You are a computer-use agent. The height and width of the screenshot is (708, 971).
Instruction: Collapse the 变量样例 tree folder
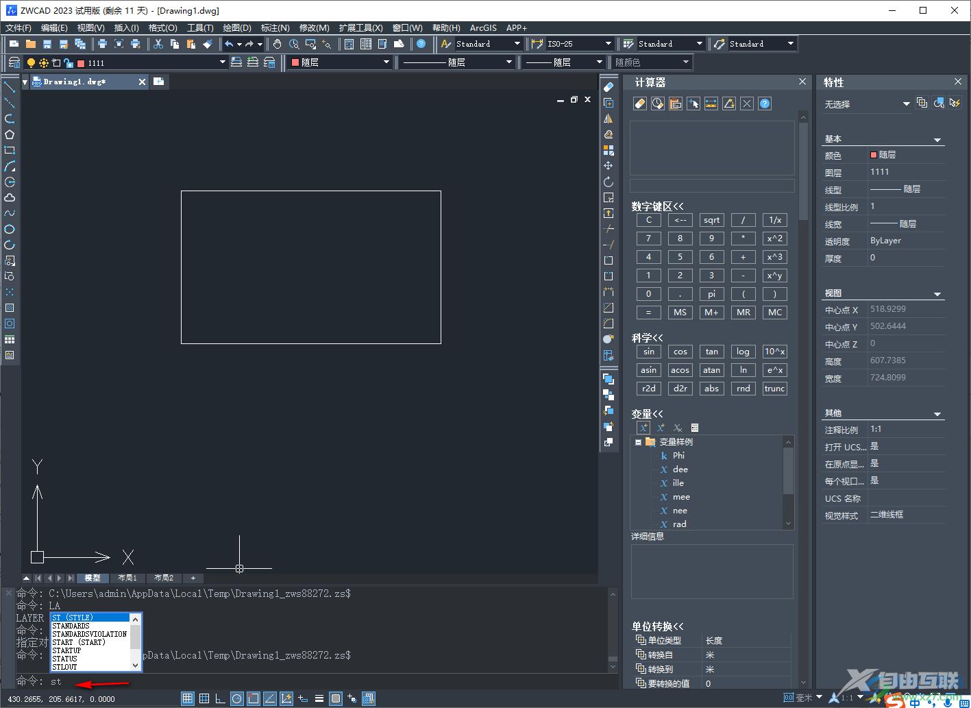coord(638,442)
